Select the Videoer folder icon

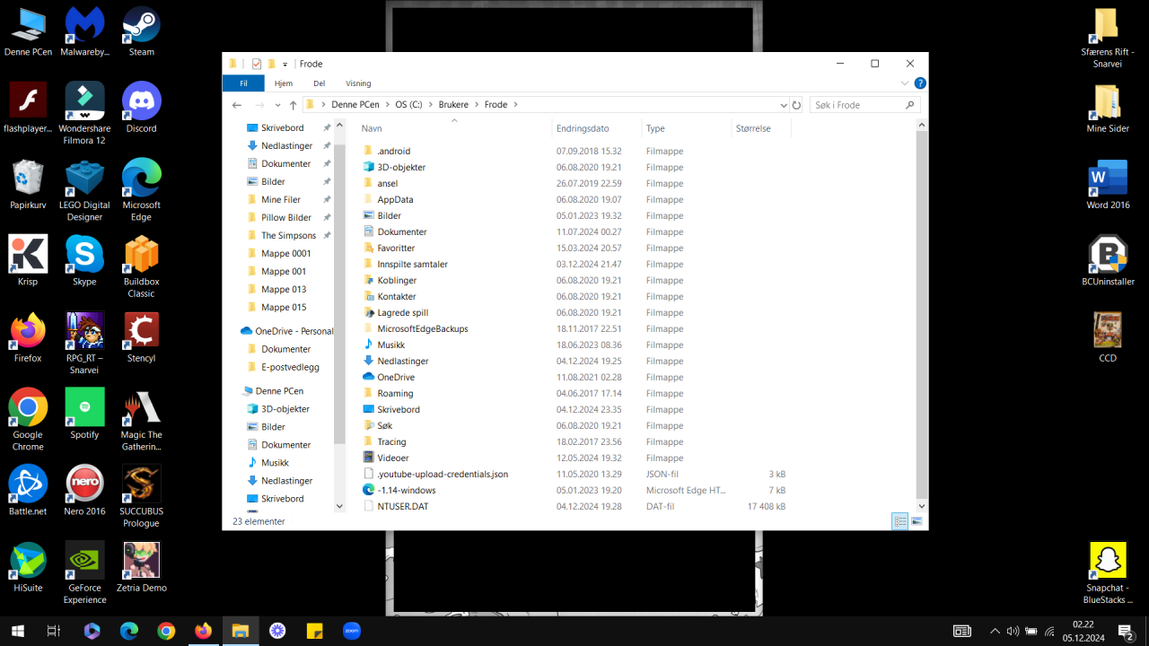(x=369, y=458)
